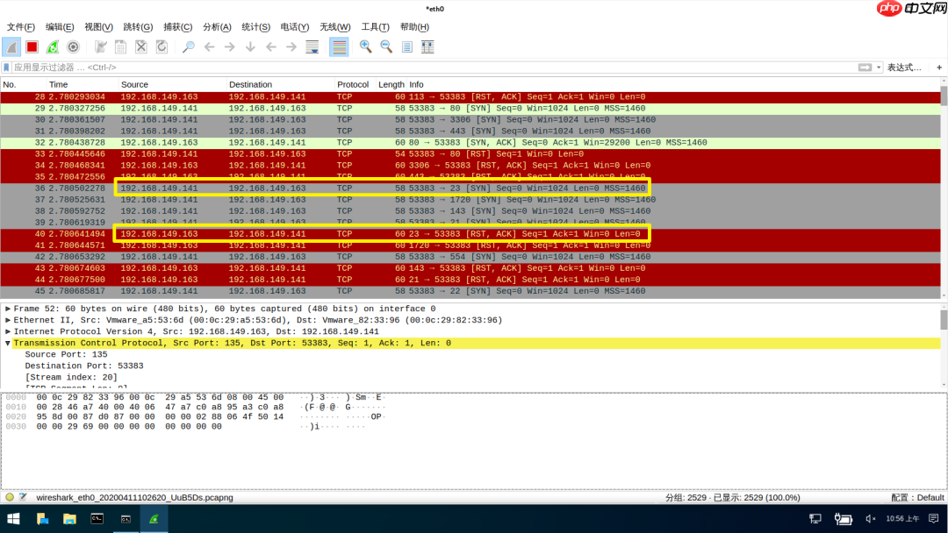Open the 统计 (Statistics) menu
This screenshot has width=948, height=533.
pos(254,26)
